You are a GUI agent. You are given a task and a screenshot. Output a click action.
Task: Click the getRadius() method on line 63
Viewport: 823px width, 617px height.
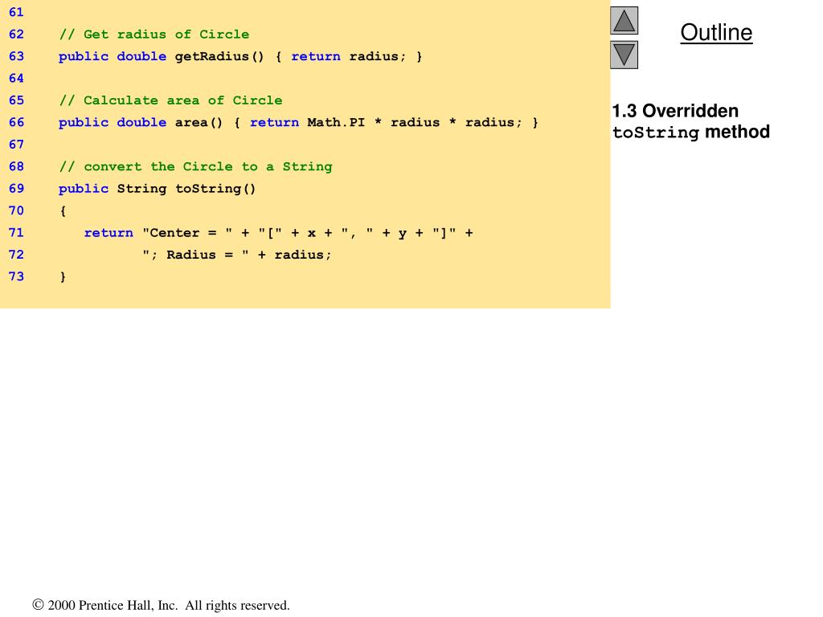240,57
